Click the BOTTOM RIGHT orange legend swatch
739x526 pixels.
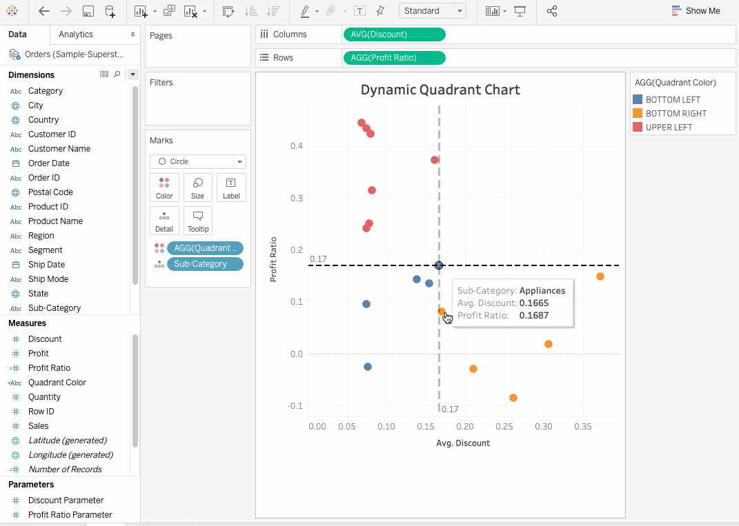pyautogui.click(x=637, y=113)
